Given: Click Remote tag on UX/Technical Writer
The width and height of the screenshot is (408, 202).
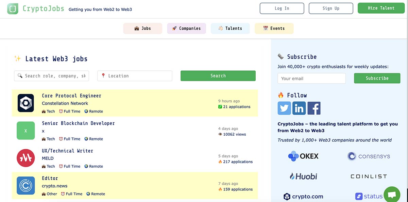Looking at the screenshot, I should [93, 166].
